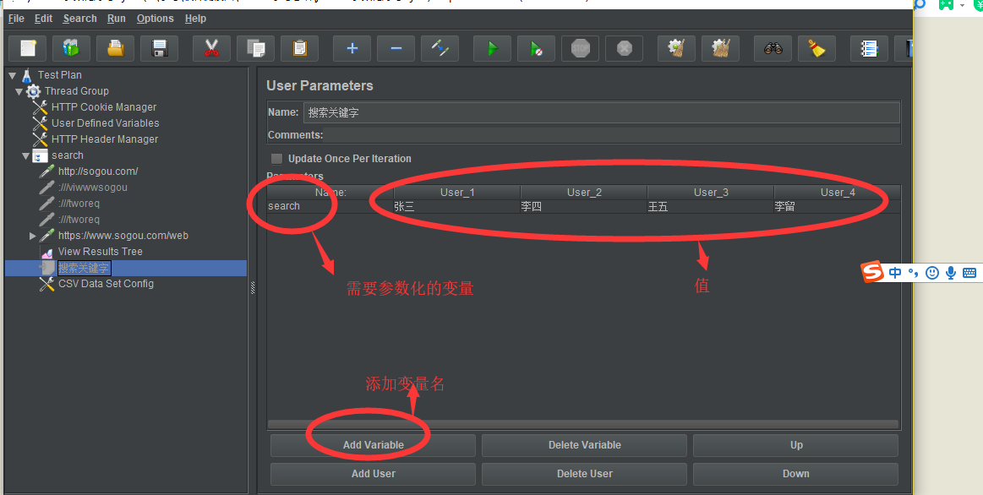983x495 pixels.
Task: Click the Sogou IME emoji smiley icon
Action: pos(932,273)
